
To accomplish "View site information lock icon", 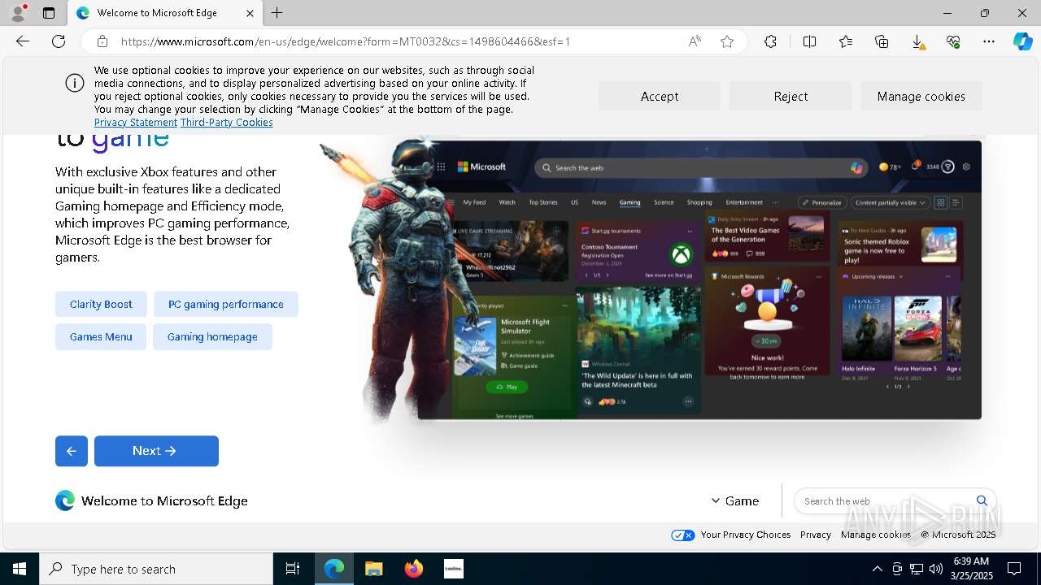I will [x=102, y=41].
